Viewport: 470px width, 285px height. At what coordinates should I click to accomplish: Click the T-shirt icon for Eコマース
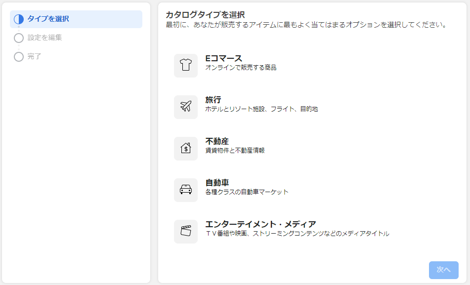coord(186,66)
